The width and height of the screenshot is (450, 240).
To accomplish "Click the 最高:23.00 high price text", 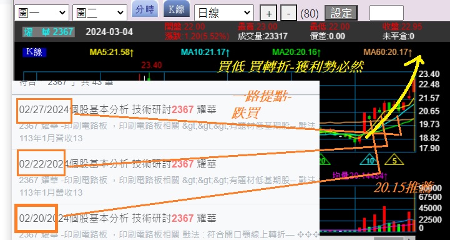I will 257,27.
